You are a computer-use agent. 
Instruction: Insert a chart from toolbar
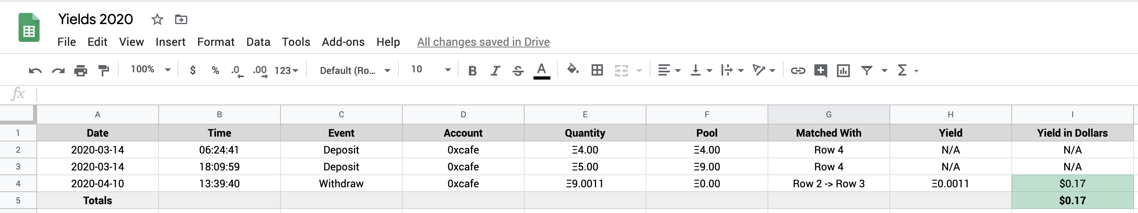pos(843,70)
